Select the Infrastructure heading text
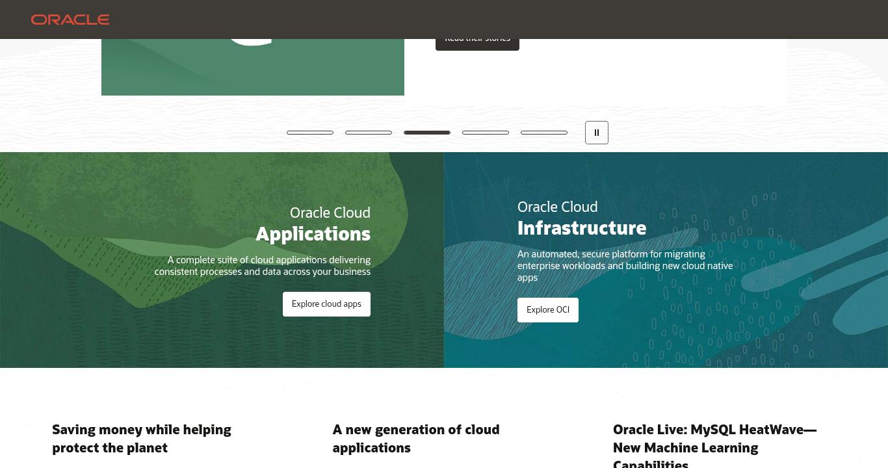 [582, 228]
